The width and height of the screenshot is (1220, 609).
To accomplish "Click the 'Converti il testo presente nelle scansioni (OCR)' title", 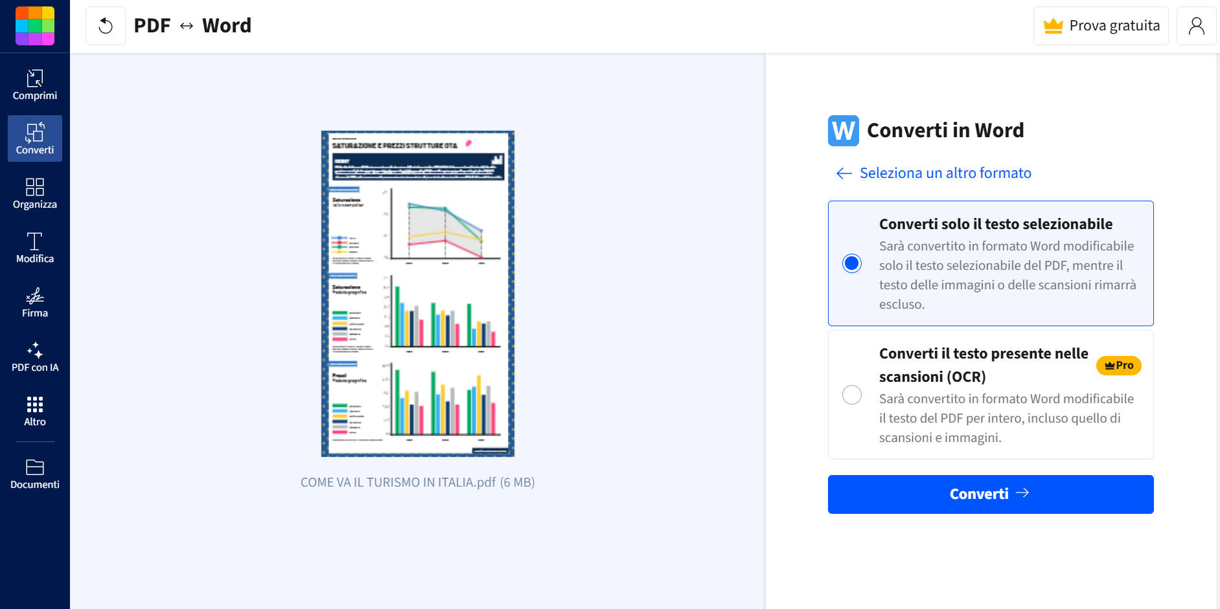I will [984, 365].
